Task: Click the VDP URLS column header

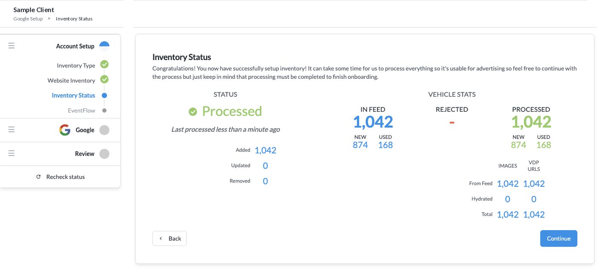Action: point(534,166)
